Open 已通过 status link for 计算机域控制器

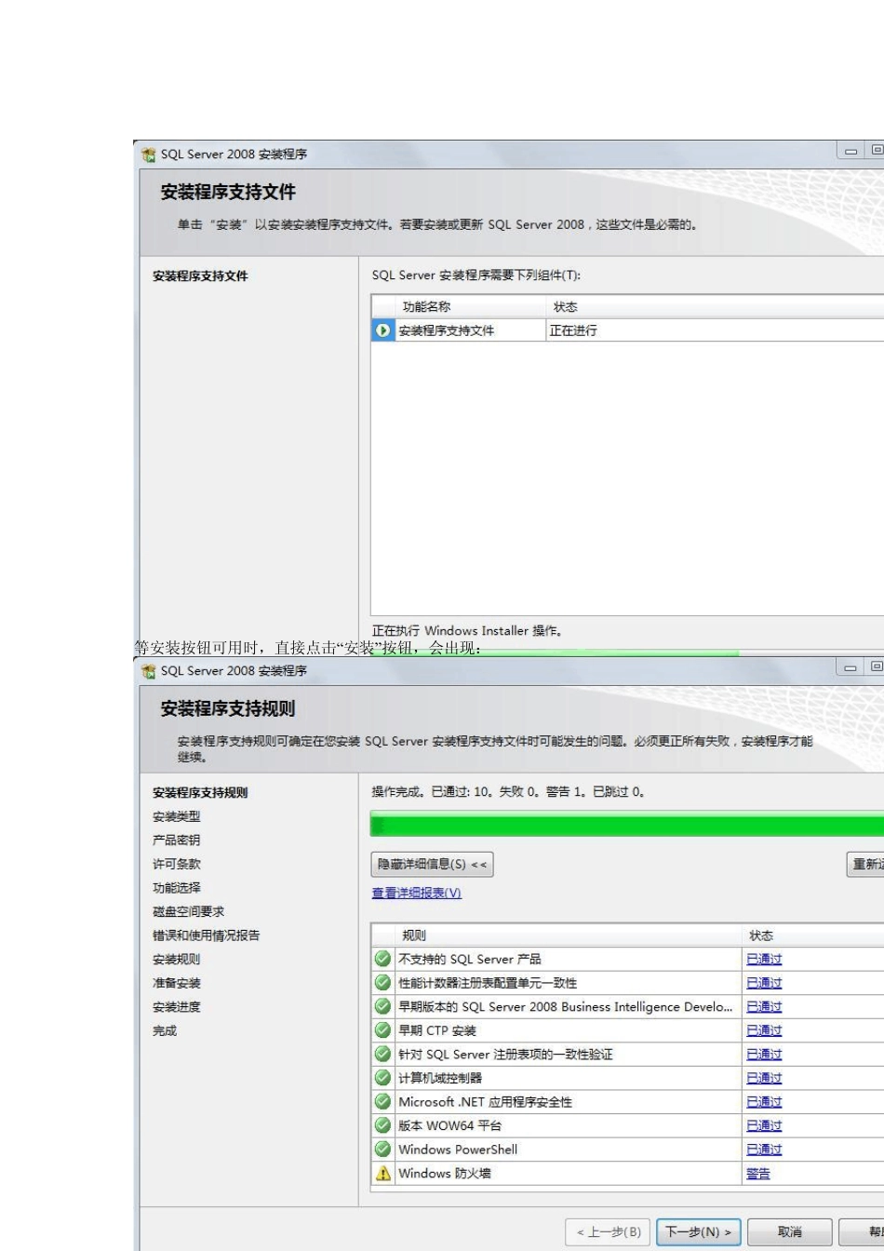click(x=764, y=1078)
